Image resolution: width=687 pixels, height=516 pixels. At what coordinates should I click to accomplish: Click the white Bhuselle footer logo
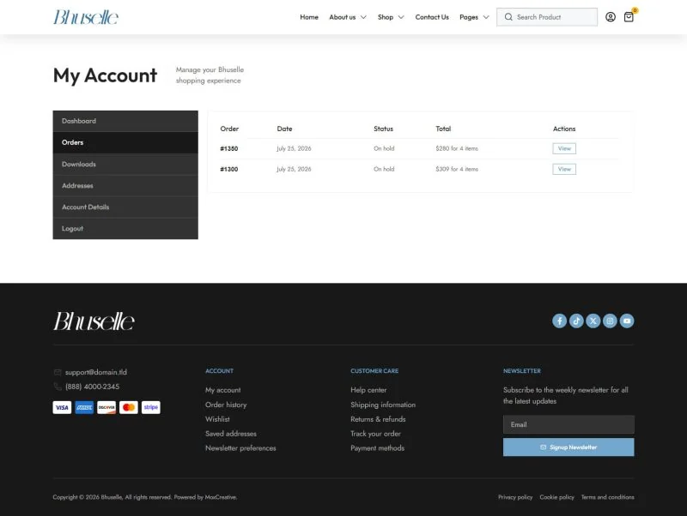(94, 321)
